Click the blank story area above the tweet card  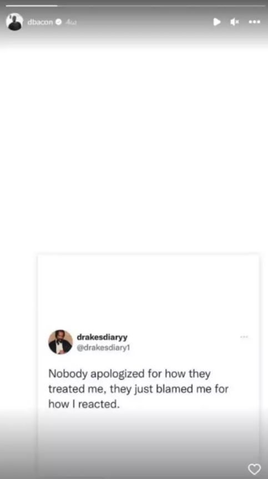134,147
